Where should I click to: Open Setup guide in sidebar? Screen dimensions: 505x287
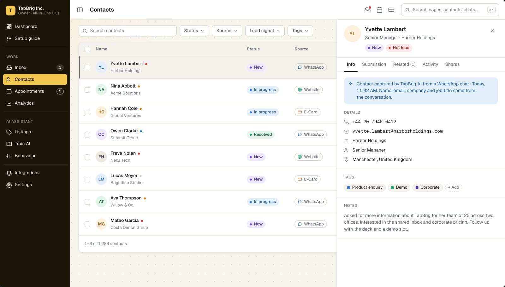[35, 38]
